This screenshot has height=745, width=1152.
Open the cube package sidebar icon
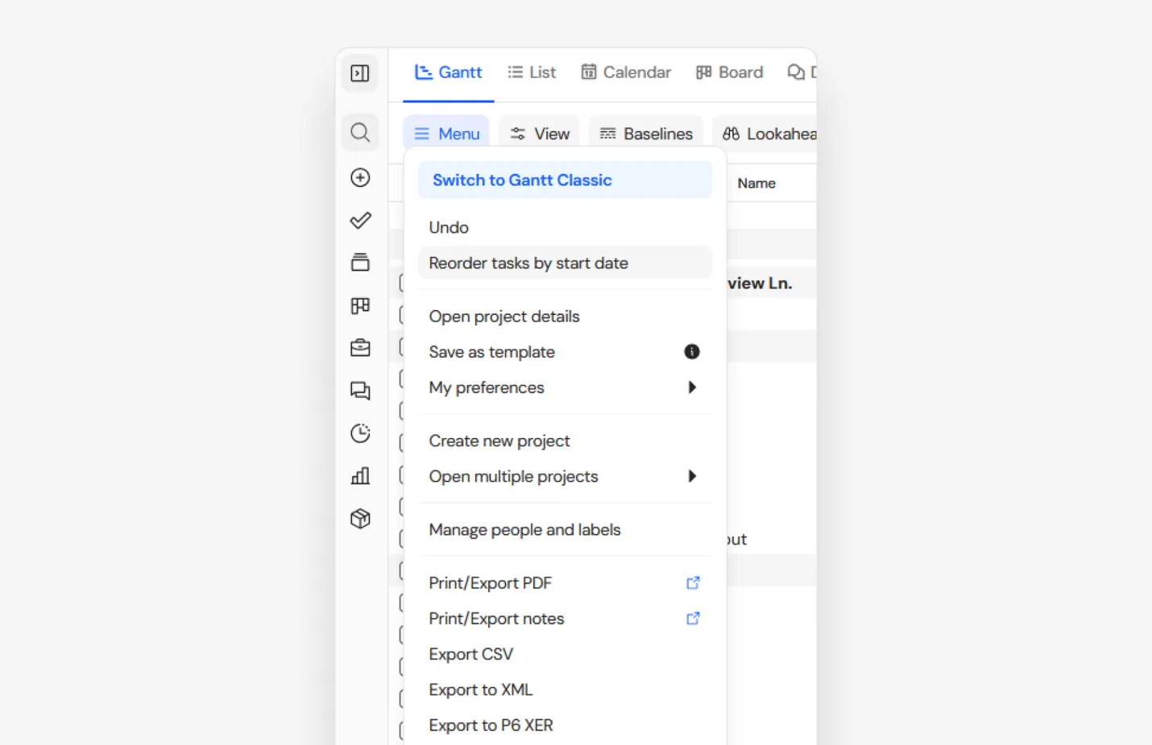pos(360,519)
